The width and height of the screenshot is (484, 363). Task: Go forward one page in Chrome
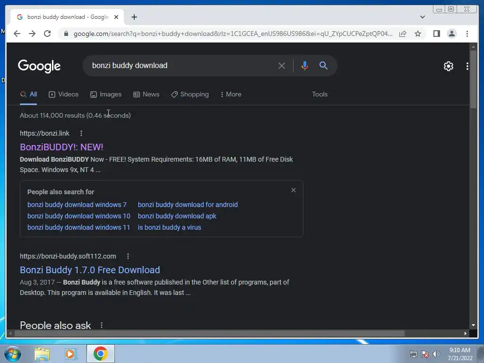pos(32,34)
